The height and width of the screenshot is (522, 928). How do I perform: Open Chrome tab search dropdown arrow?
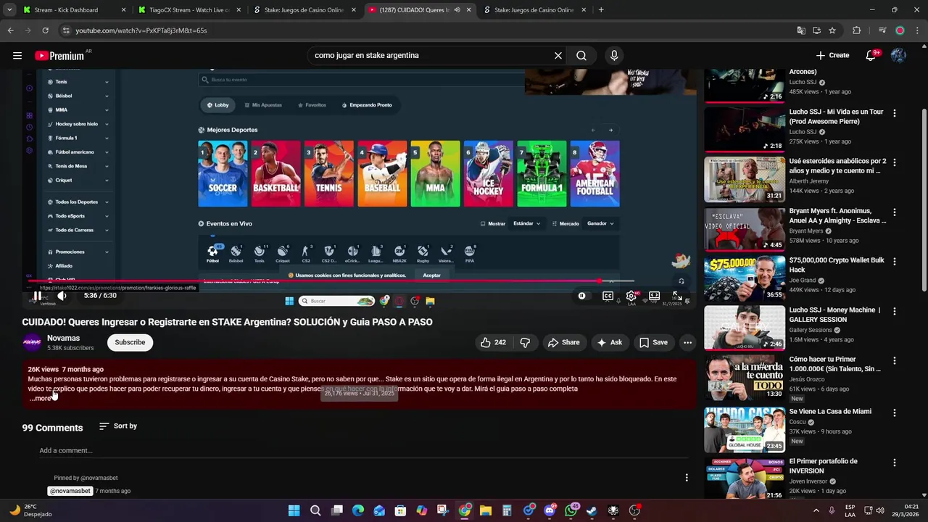point(10,10)
